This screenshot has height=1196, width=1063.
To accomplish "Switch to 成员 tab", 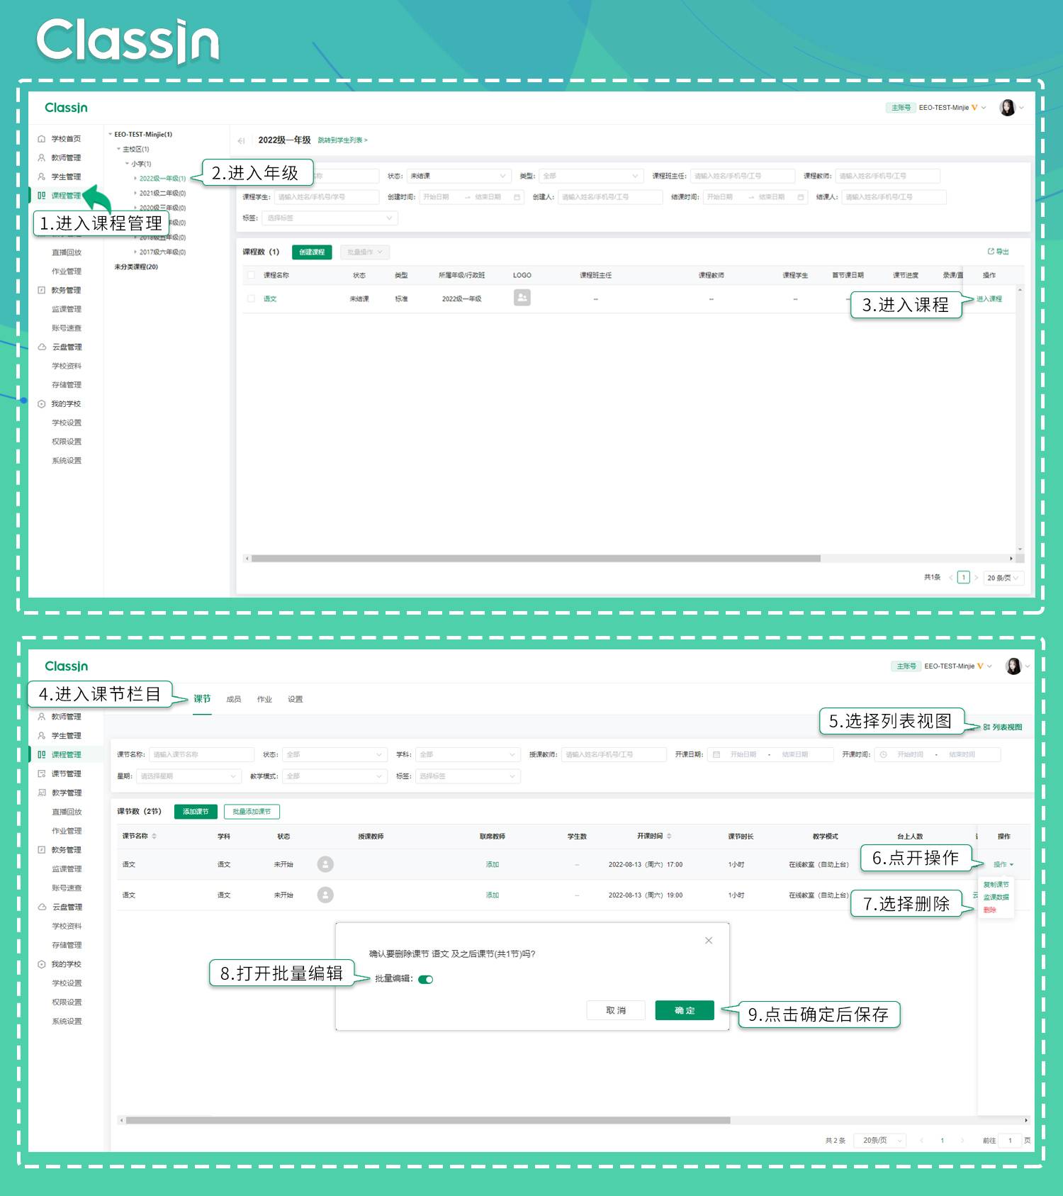I will [233, 699].
